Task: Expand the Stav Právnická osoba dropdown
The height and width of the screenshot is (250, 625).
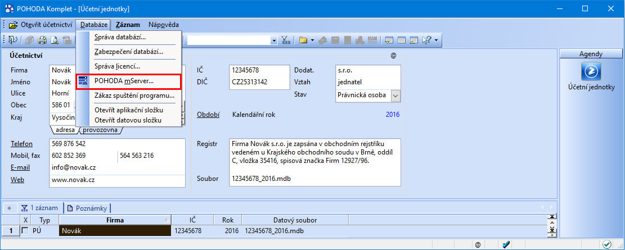Action: tap(395, 96)
